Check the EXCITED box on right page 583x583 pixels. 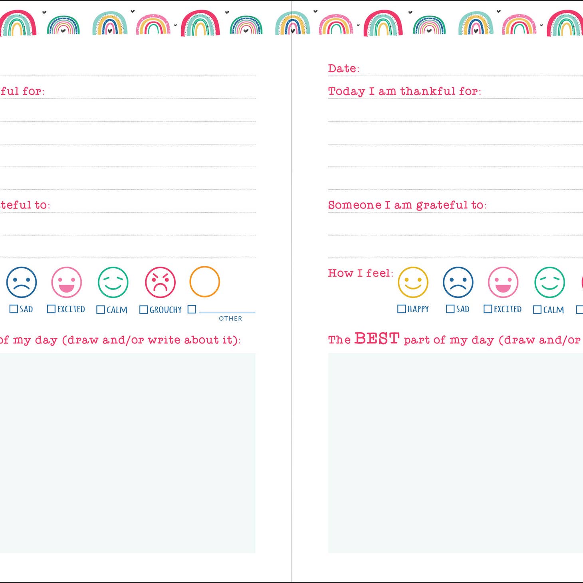pyautogui.click(x=488, y=309)
